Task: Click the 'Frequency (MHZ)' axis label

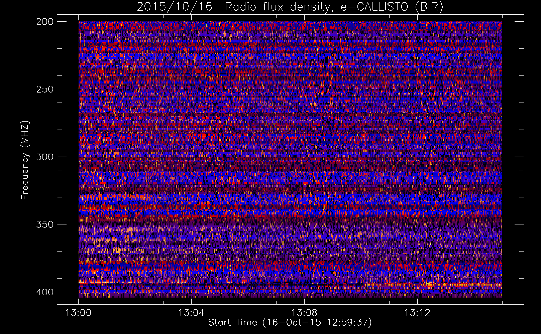Action: [25, 160]
